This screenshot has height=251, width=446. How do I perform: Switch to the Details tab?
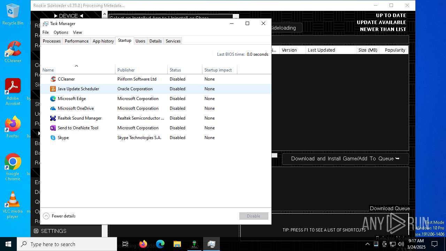pyautogui.click(x=155, y=41)
